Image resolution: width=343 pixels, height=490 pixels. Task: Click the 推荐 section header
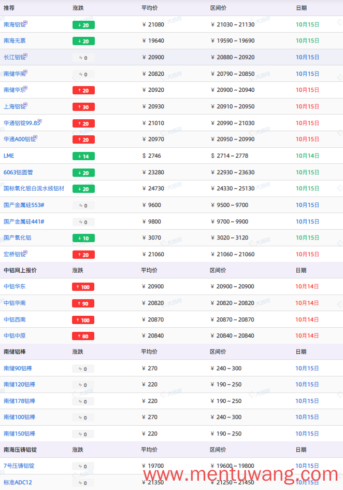tap(9, 8)
